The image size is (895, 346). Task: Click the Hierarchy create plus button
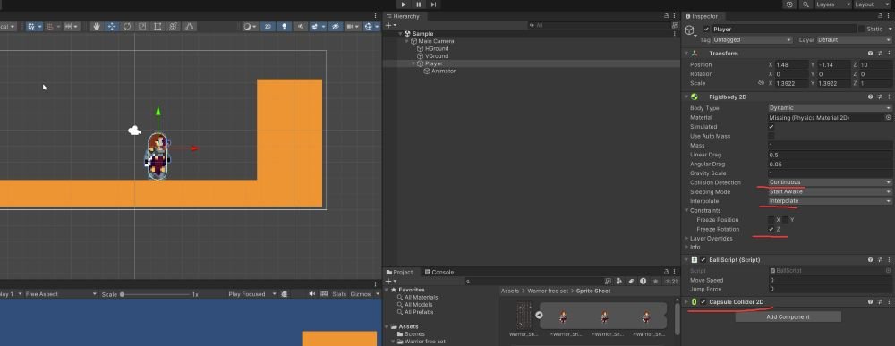tap(390, 25)
